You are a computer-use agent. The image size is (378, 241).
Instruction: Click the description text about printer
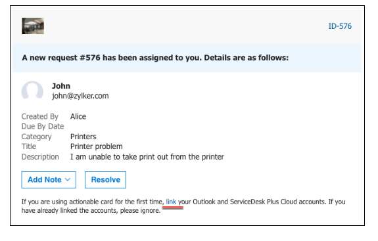147,157
